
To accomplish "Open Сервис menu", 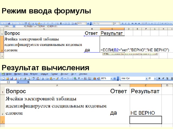I will (x=54, y=74).
